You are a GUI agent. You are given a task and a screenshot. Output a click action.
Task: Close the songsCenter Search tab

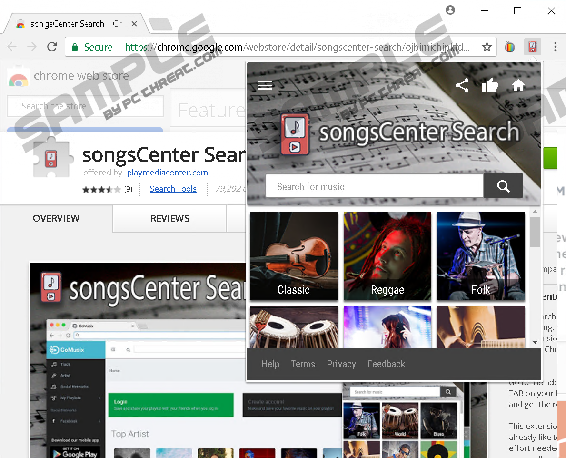(x=134, y=24)
